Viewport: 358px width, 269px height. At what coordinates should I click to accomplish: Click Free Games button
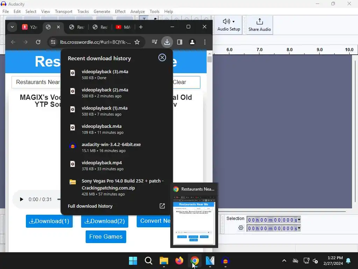[x=106, y=236]
